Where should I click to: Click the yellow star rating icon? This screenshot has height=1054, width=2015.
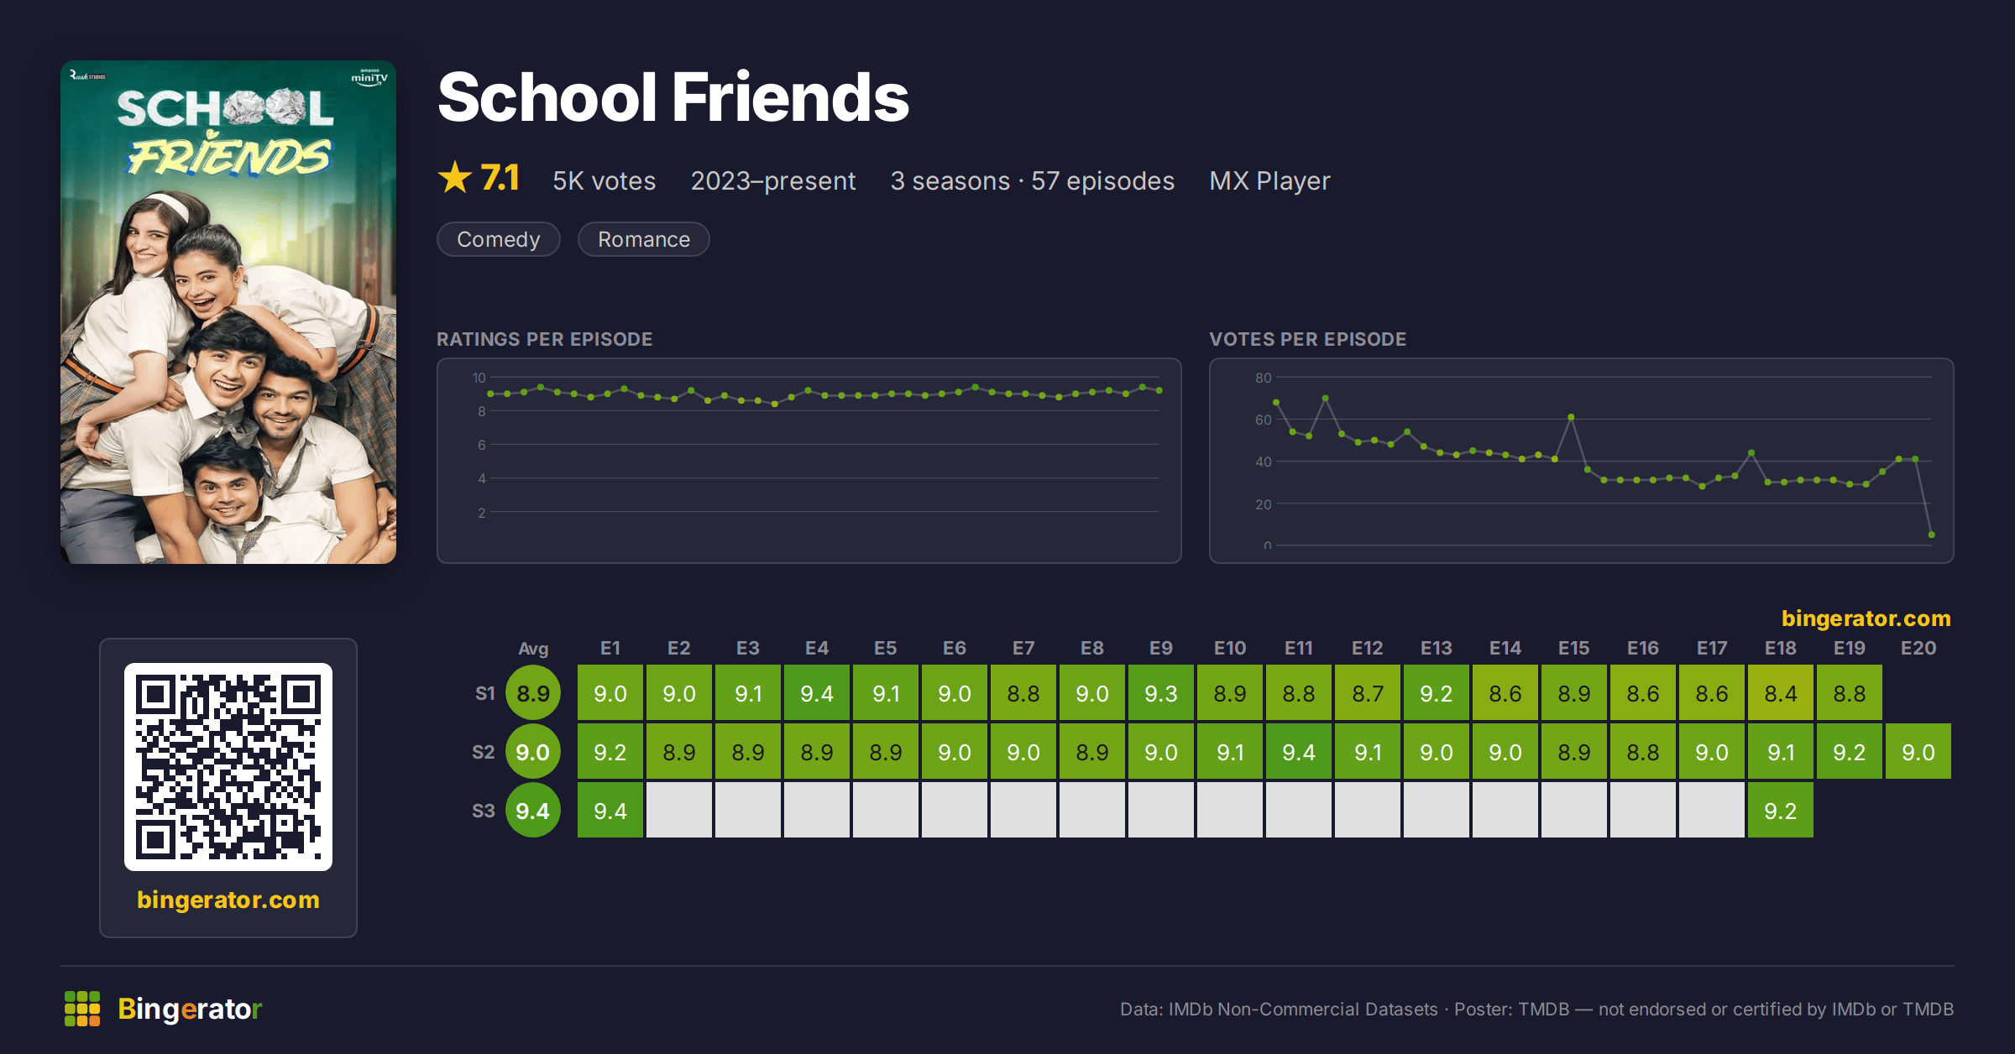(x=455, y=178)
